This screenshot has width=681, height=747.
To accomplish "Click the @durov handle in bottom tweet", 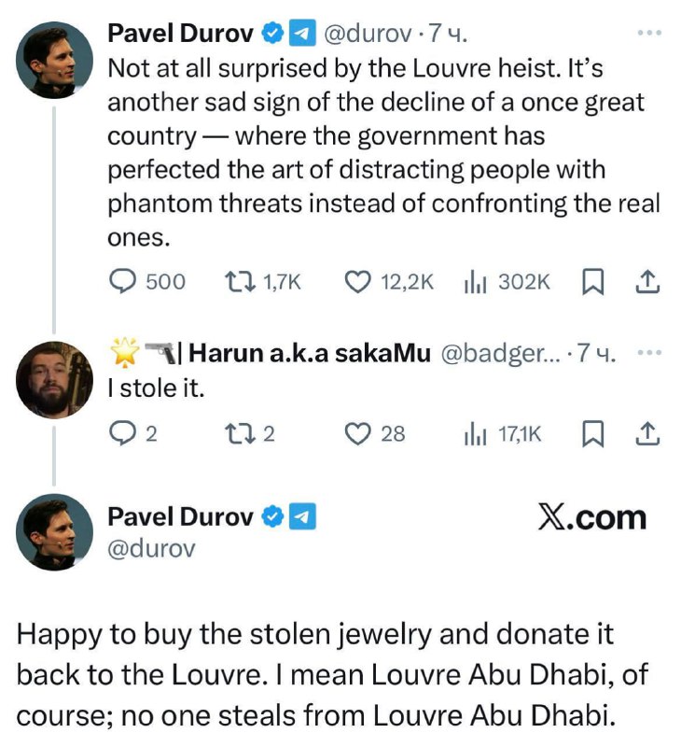I will [x=152, y=548].
